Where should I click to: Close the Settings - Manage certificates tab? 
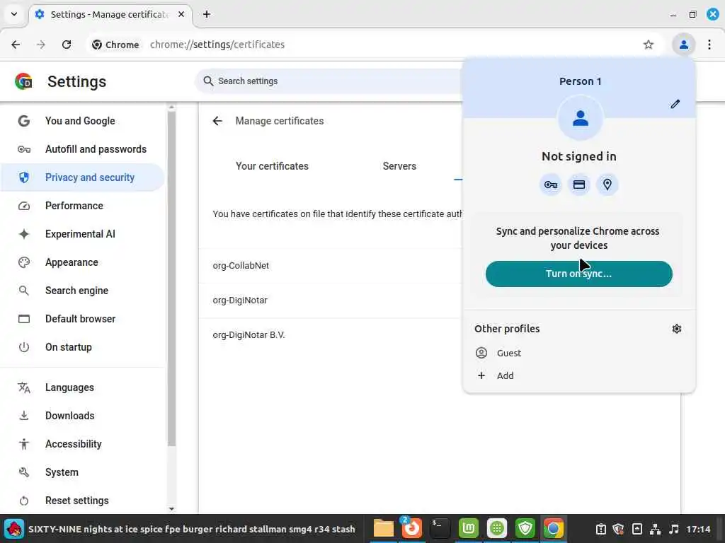181,14
